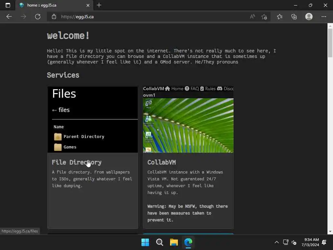
Task: Click the File Directory description text
Action: click(92, 179)
